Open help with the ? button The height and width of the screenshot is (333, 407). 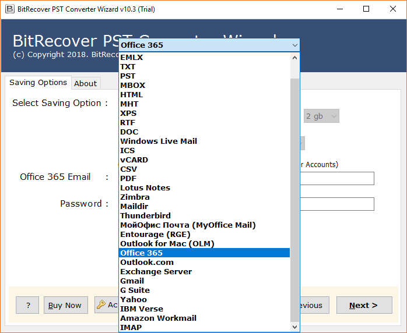(27, 305)
